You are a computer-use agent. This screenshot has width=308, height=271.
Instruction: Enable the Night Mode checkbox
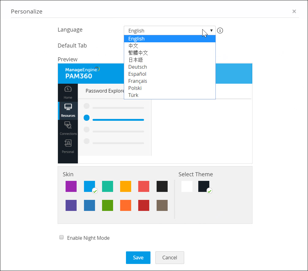[x=62, y=237]
